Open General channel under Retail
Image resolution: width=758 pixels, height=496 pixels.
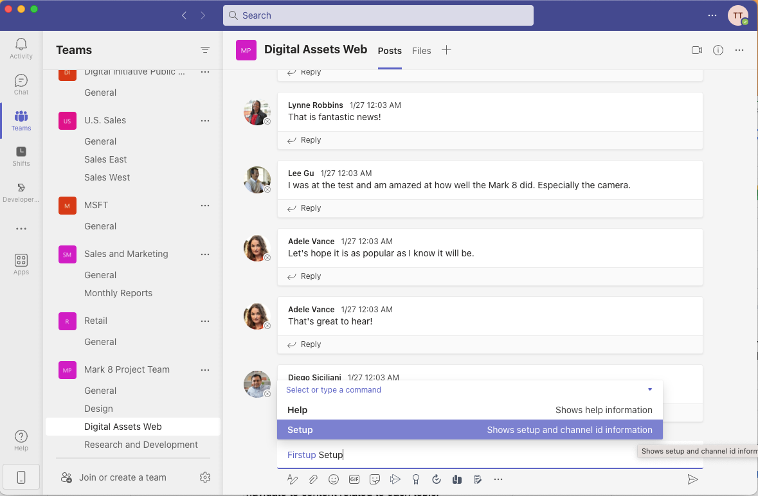pos(100,342)
